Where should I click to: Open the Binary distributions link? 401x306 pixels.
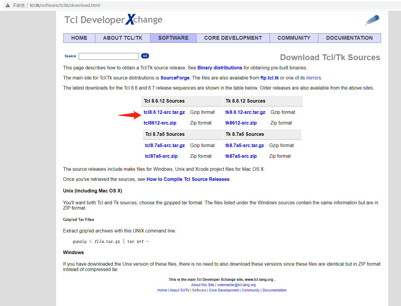pos(220,68)
